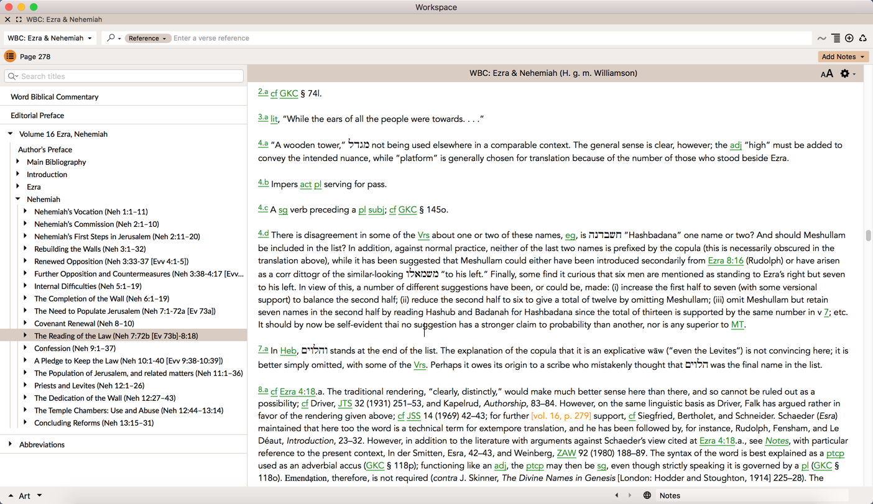The height and width of the screenshot is (504, 873).
Task: Click the MT abbreviation link
Action: 737,325
